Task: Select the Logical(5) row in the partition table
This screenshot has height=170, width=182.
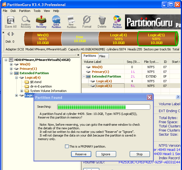Action: 132,86
